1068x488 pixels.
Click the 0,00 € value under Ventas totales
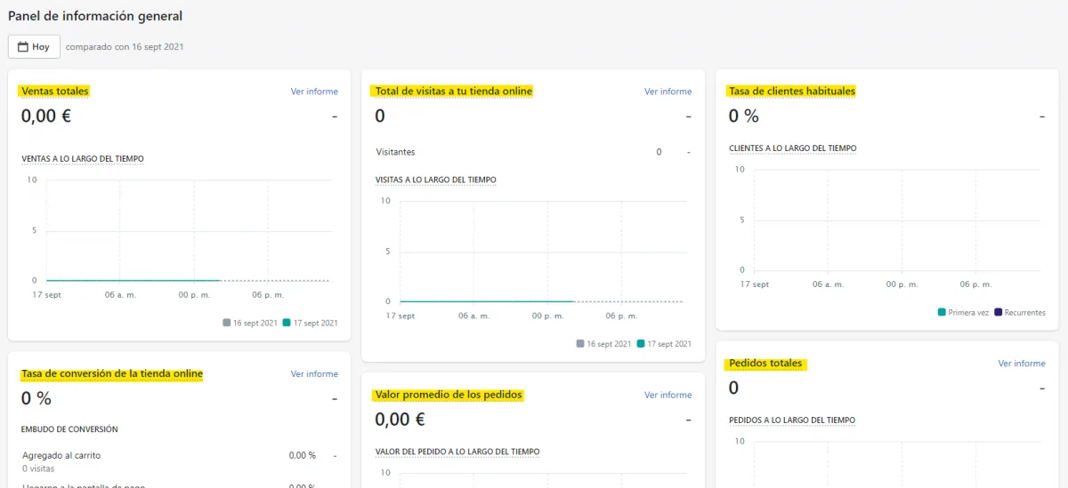46,116
